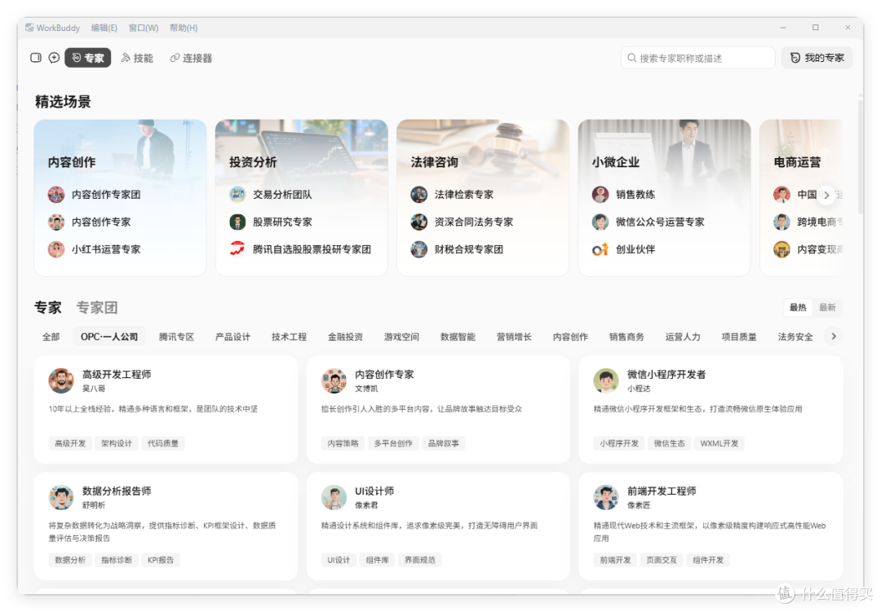Click the 页面交互 tag

click(x=662, y=560)
